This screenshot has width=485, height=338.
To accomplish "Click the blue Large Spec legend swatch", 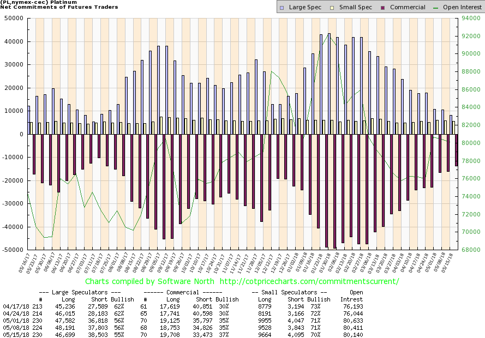I will (x=281, y=8).
